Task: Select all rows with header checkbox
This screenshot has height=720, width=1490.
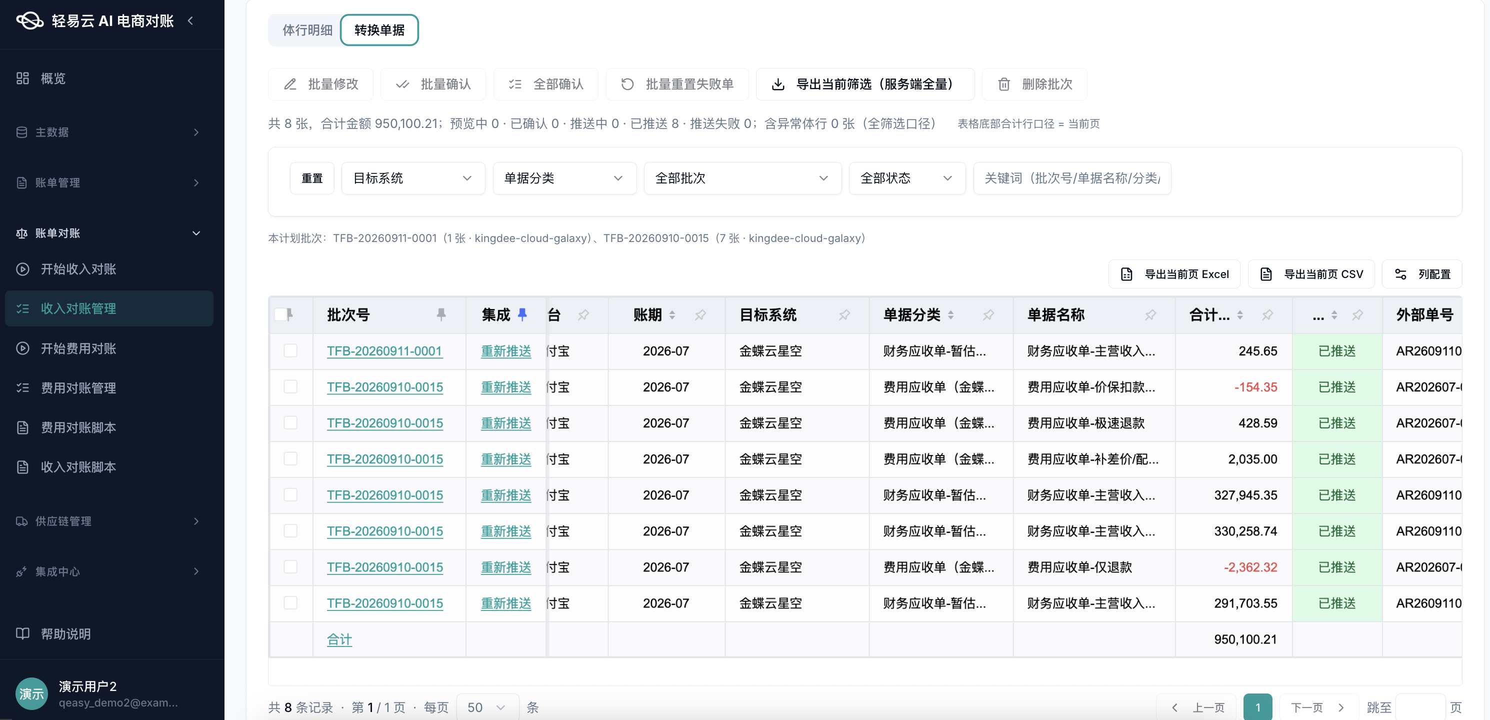Action: (x=280, y=314)
